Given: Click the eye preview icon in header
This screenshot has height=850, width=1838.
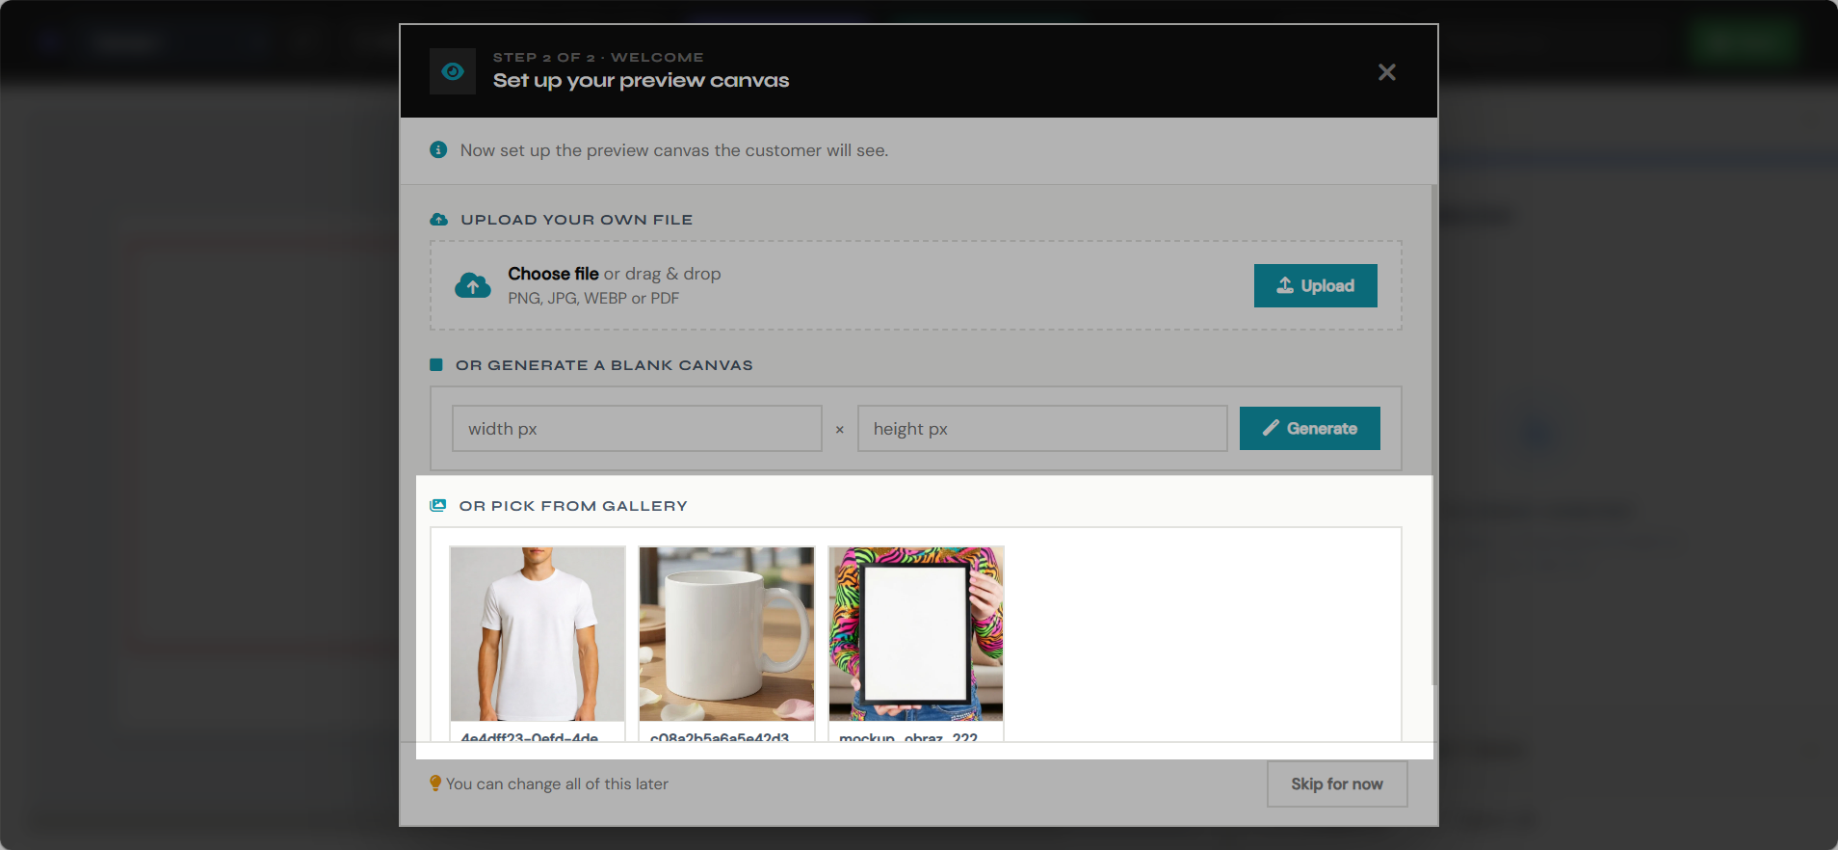Looking at the screenshot, I should pyautogui.click(x=453, y=71).
